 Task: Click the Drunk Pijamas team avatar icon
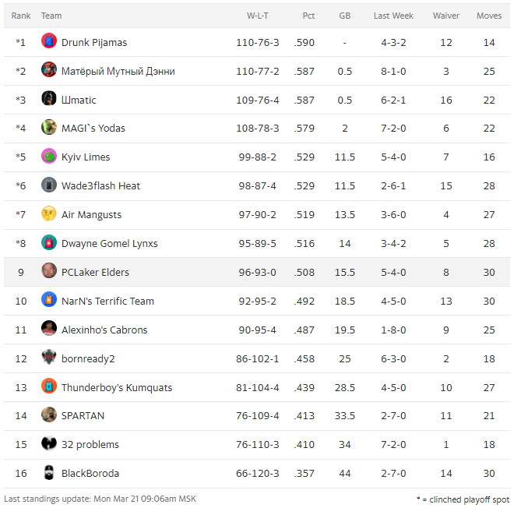(49, 41)
